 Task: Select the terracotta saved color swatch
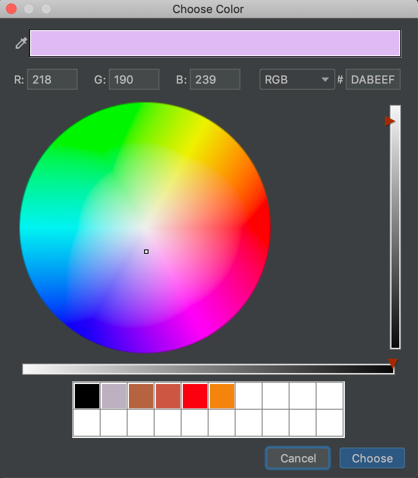point(167,395)
